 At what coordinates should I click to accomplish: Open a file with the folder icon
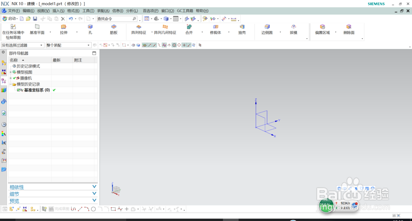[28, 19]
